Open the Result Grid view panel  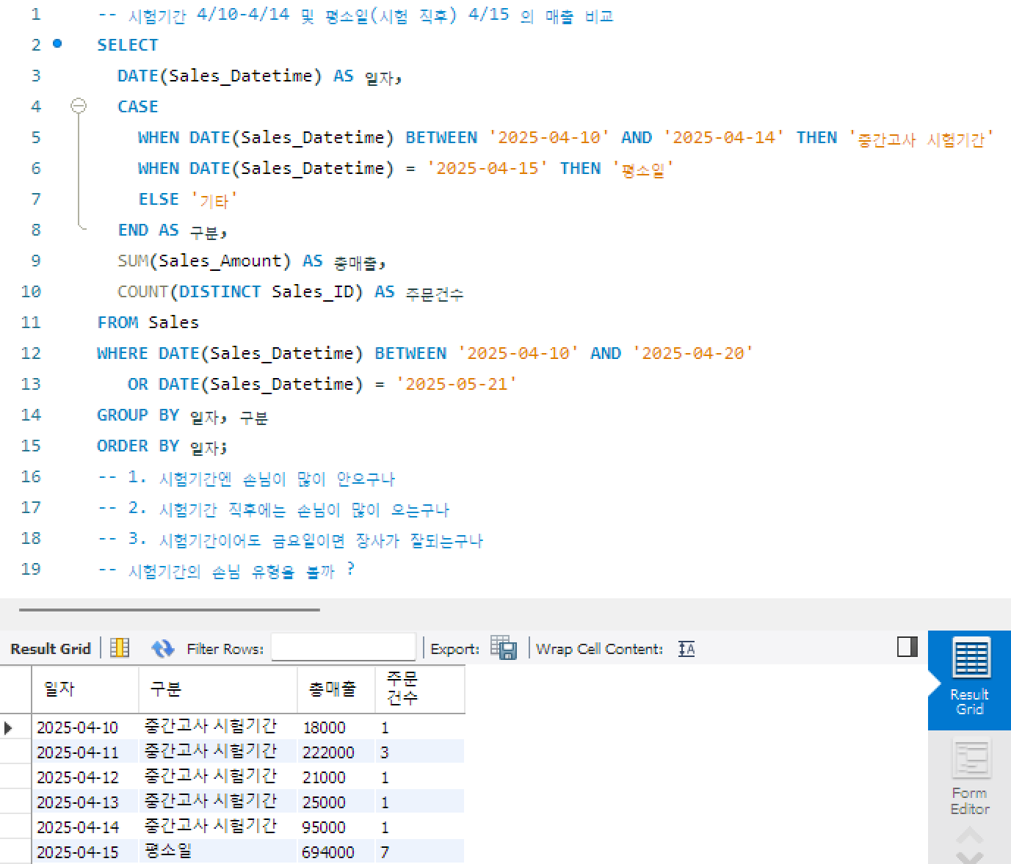(x=969, y=680)
